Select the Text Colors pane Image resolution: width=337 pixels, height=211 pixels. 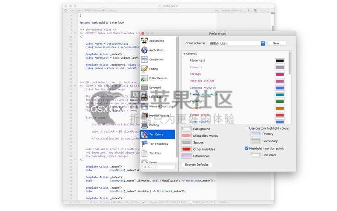tap(157, 134)
